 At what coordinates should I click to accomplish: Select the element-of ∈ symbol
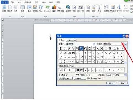point(114,53)
